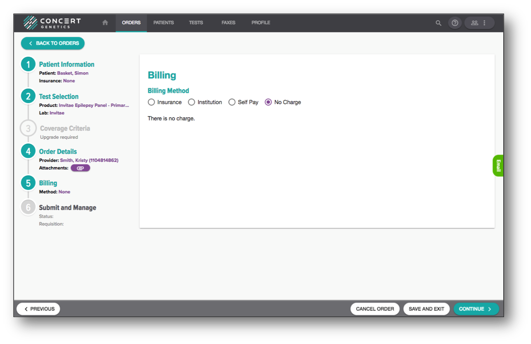Open search using the magnifier icon
Image resolution: width=531 pixels, height=344 pixels.
pos(438,23)
